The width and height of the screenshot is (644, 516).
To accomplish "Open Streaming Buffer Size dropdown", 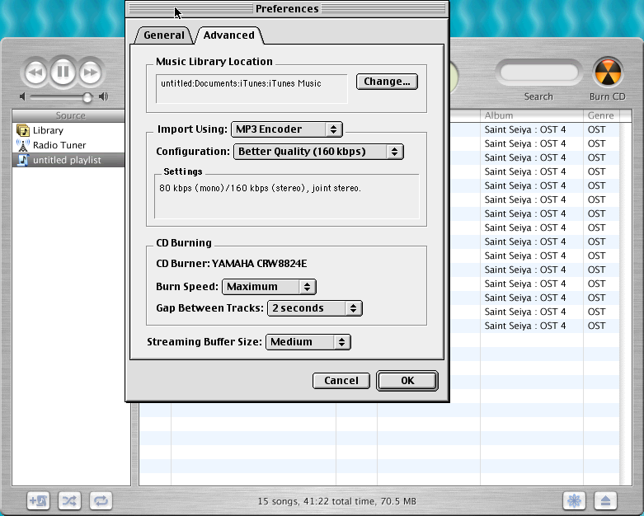I will pyautogui.click(x=308, y=342).
